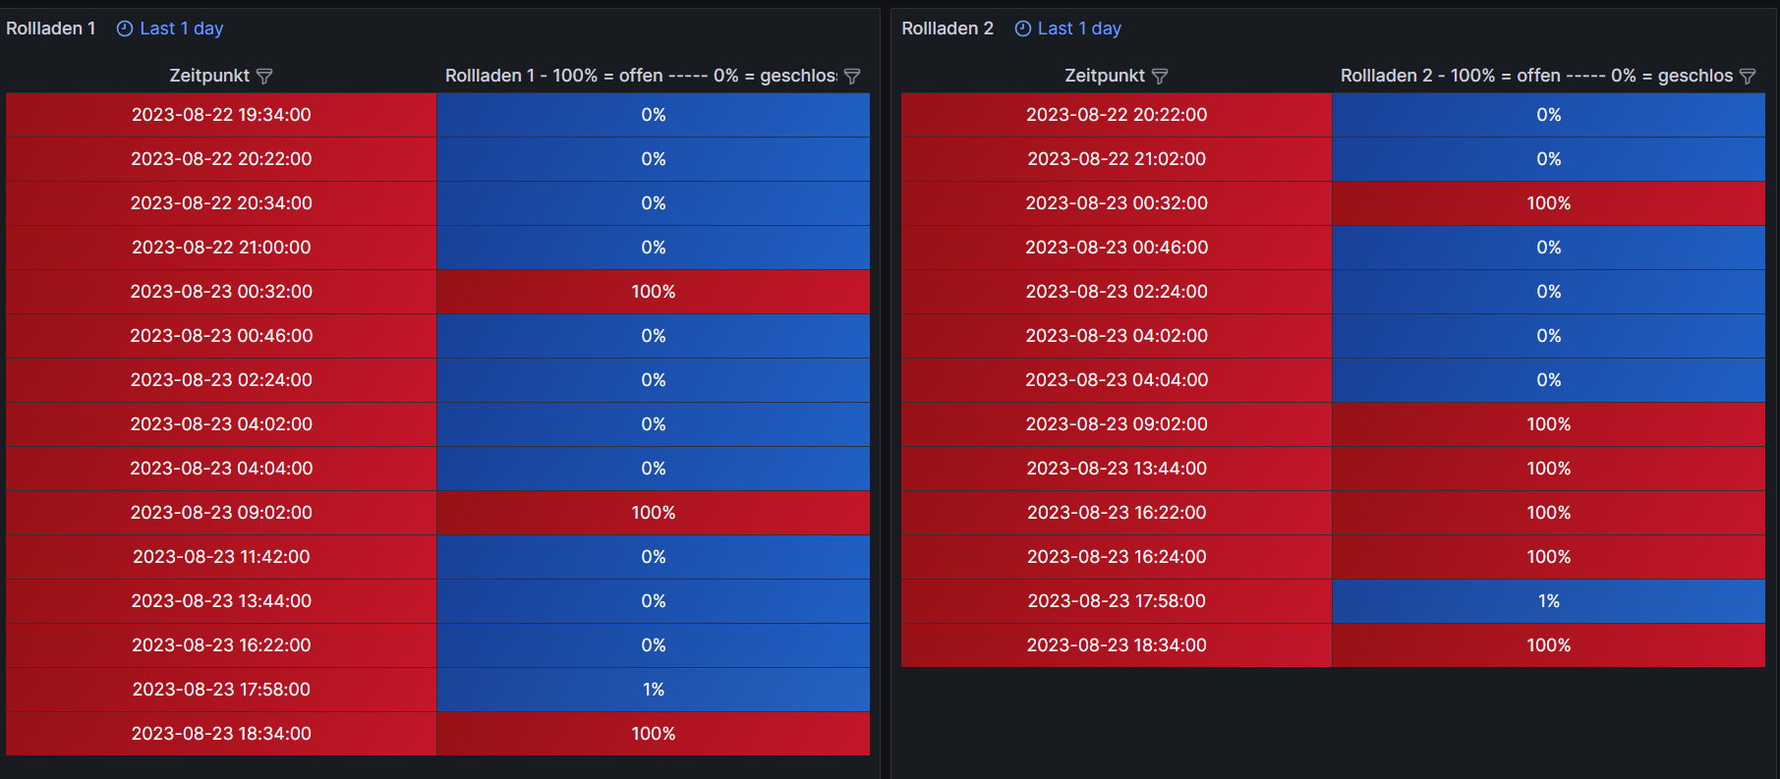Image resolution: width=1780 pixels, height=779 pixels.
Task: Sort Rolladen 2 table by the Zeitpunkt header
Action: [x=1105, y=76]
